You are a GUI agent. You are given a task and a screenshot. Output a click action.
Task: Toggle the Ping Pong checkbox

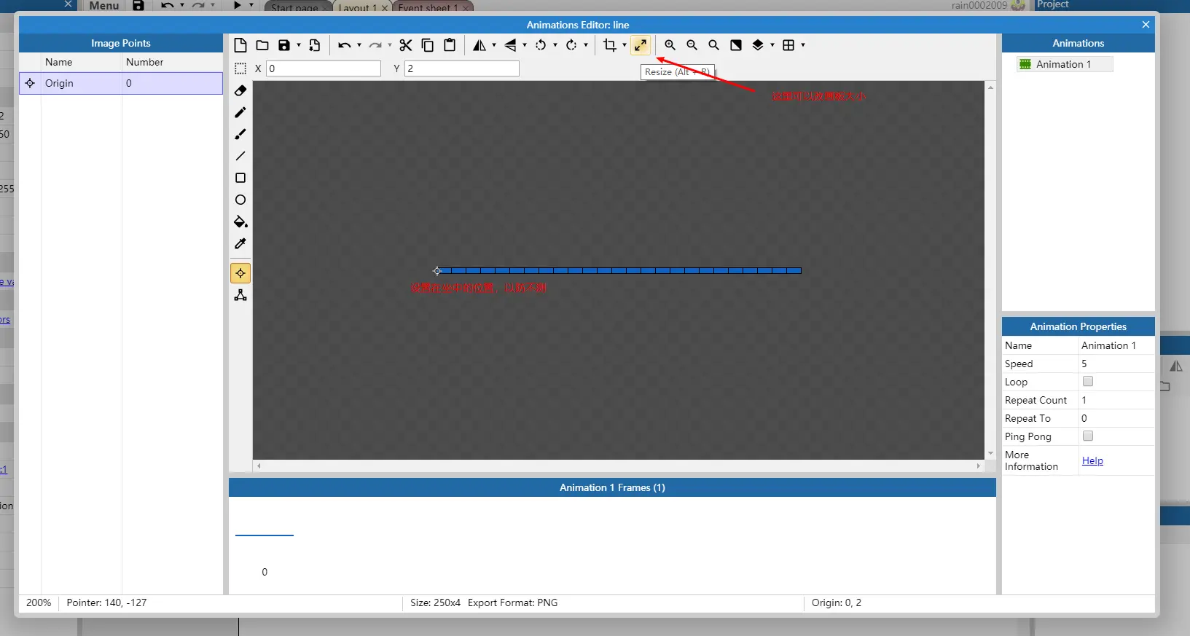[x=1088, y=436]
